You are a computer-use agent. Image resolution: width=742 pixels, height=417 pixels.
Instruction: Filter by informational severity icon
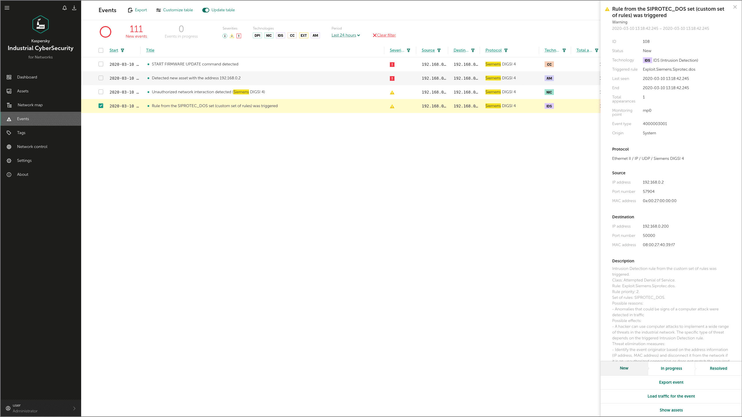pyautogui.click(x=225, y=36)
